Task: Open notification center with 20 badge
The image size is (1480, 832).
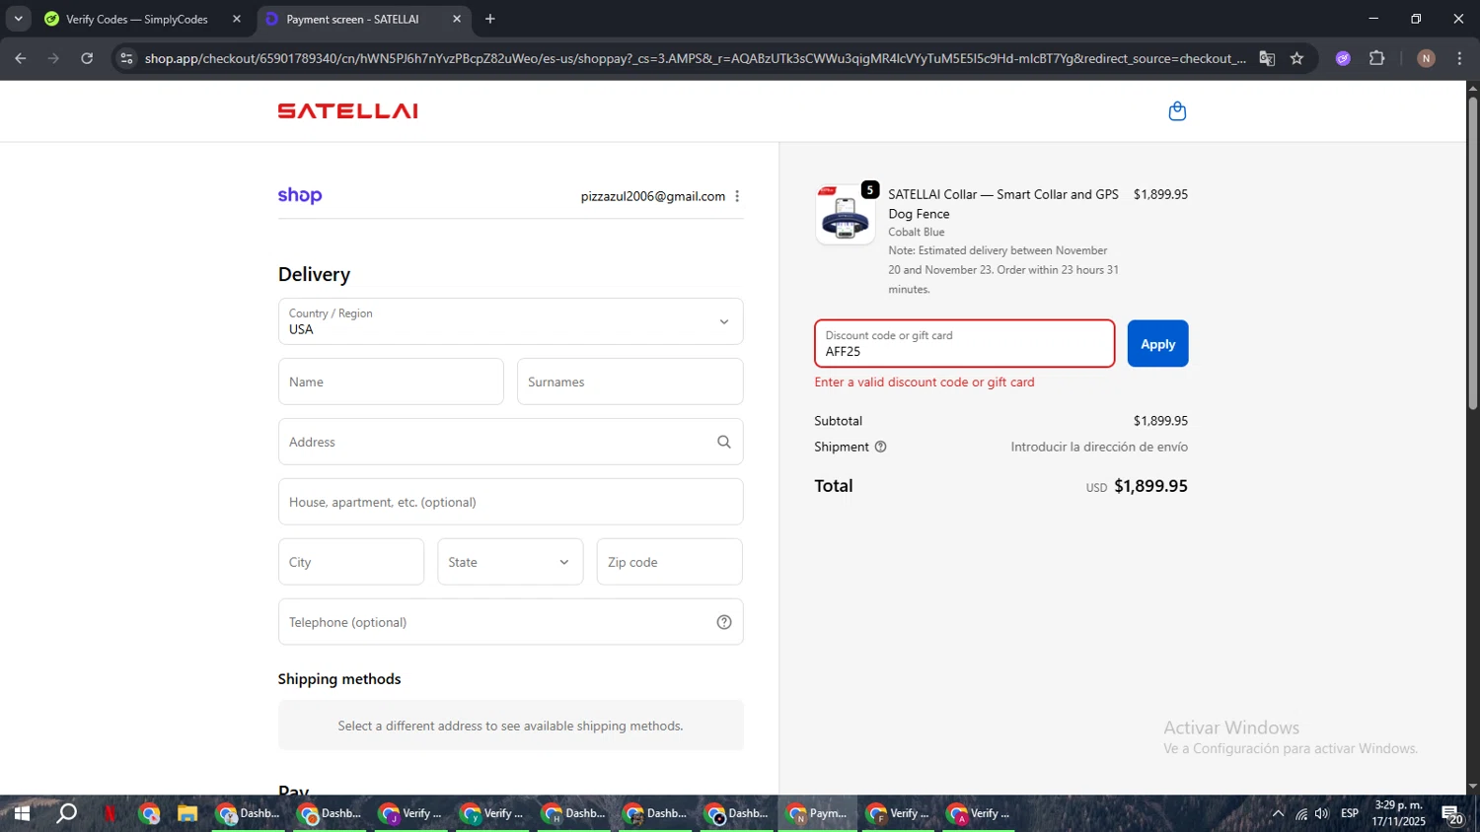Action: click(x=1452, y=813)
